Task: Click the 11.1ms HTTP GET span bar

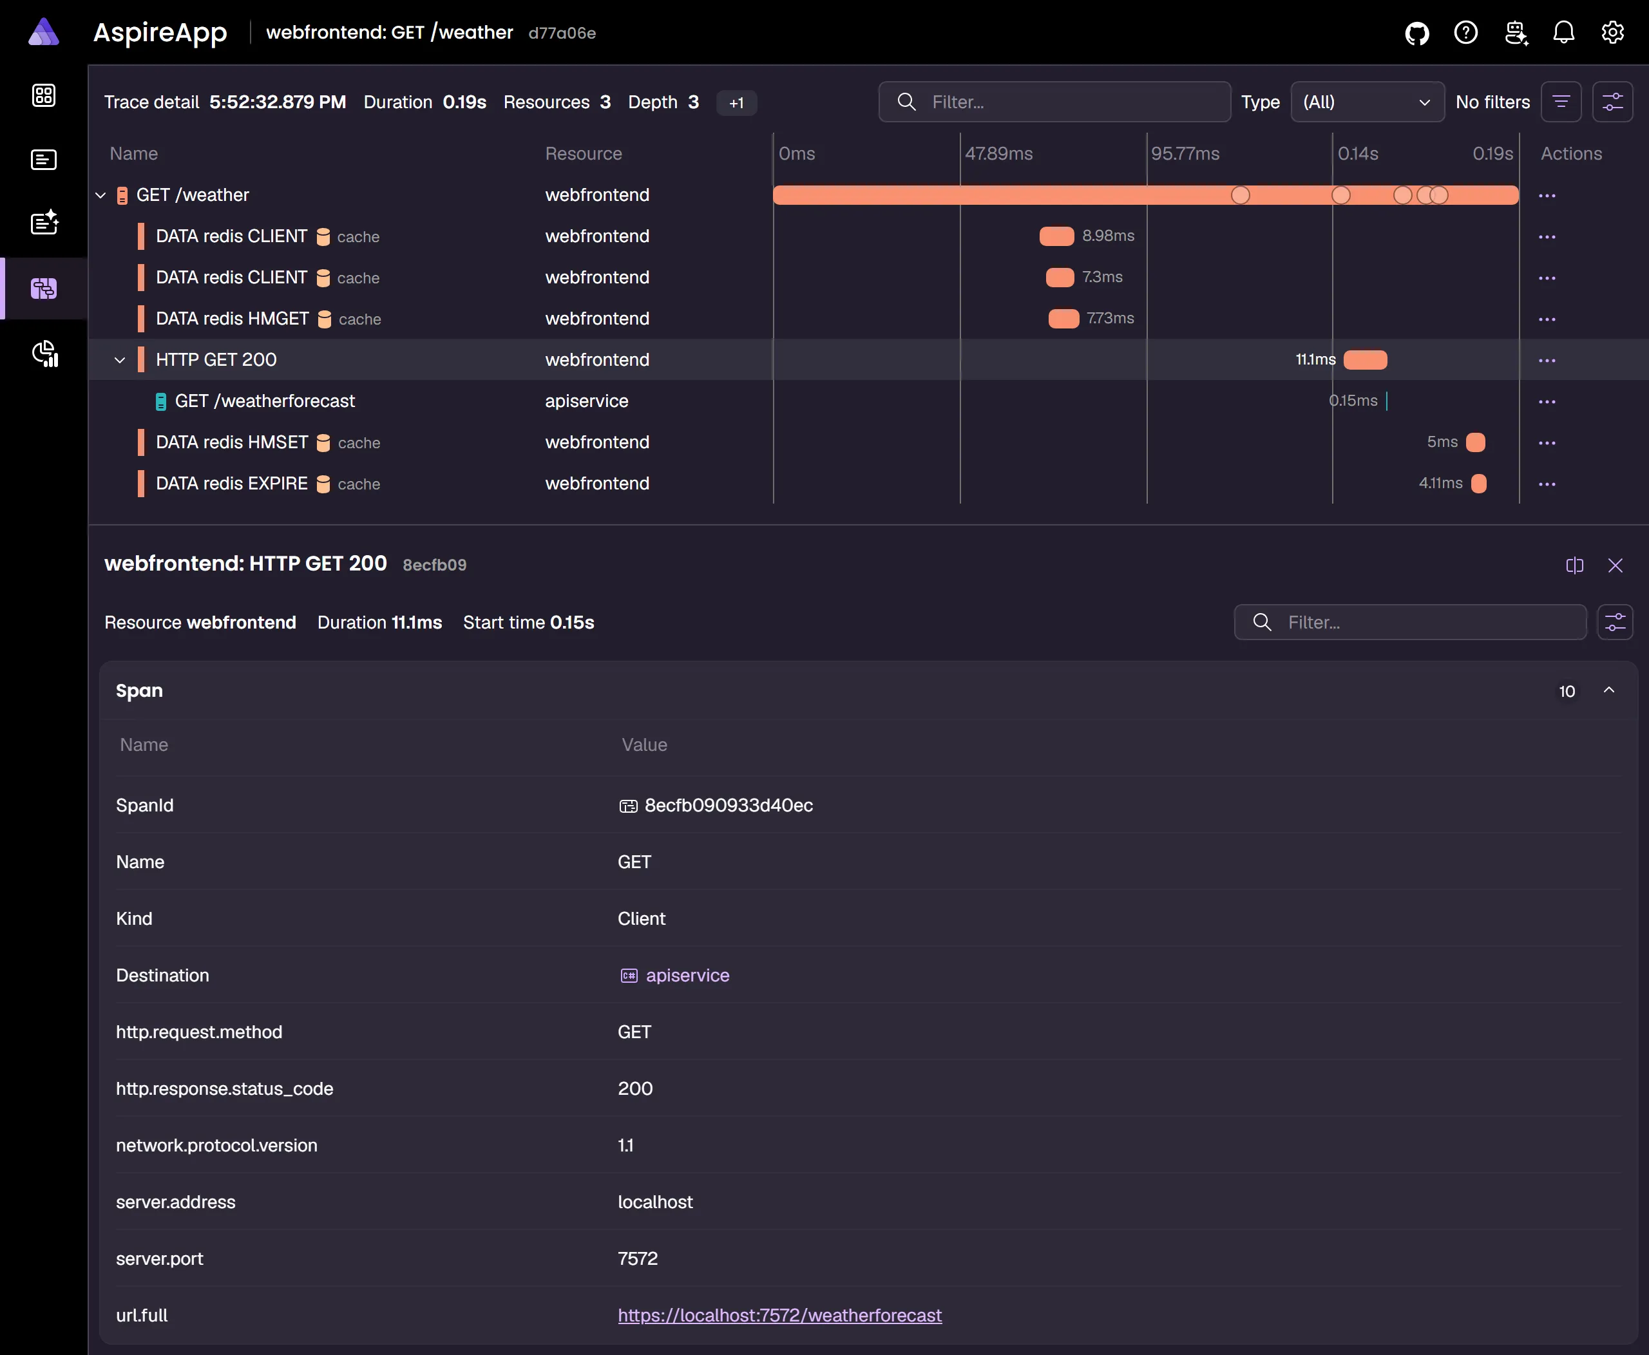Action: tap(1365, 360)
